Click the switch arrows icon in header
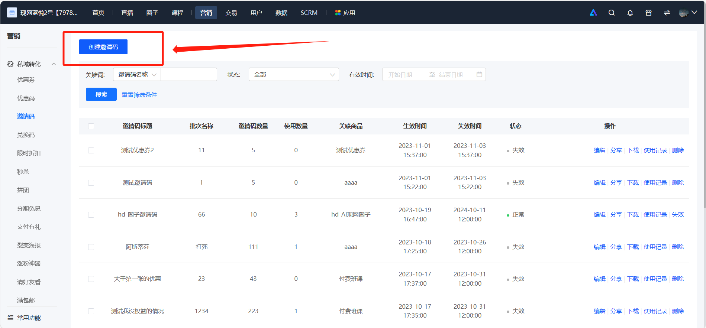 coord(667,13)
